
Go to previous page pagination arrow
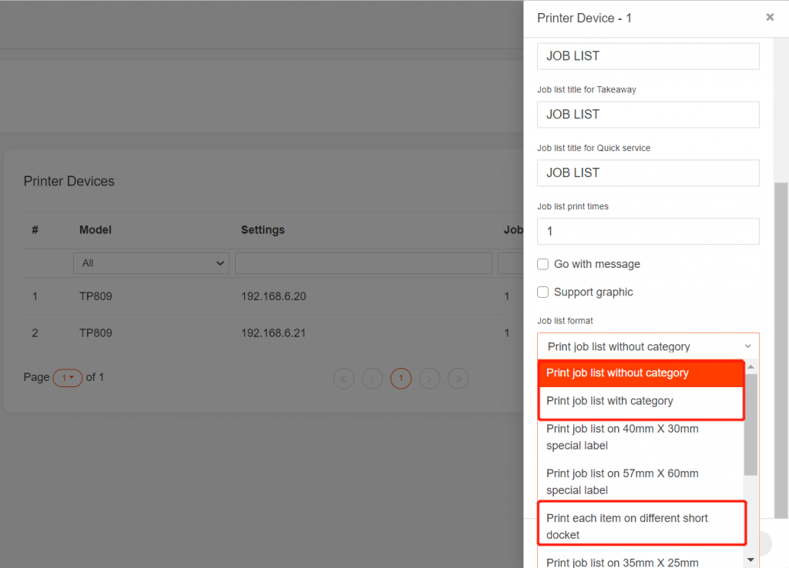coord(372,379)
